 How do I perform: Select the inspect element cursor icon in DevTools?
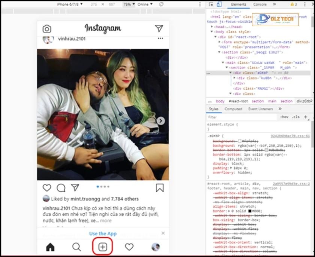point(212,4)
